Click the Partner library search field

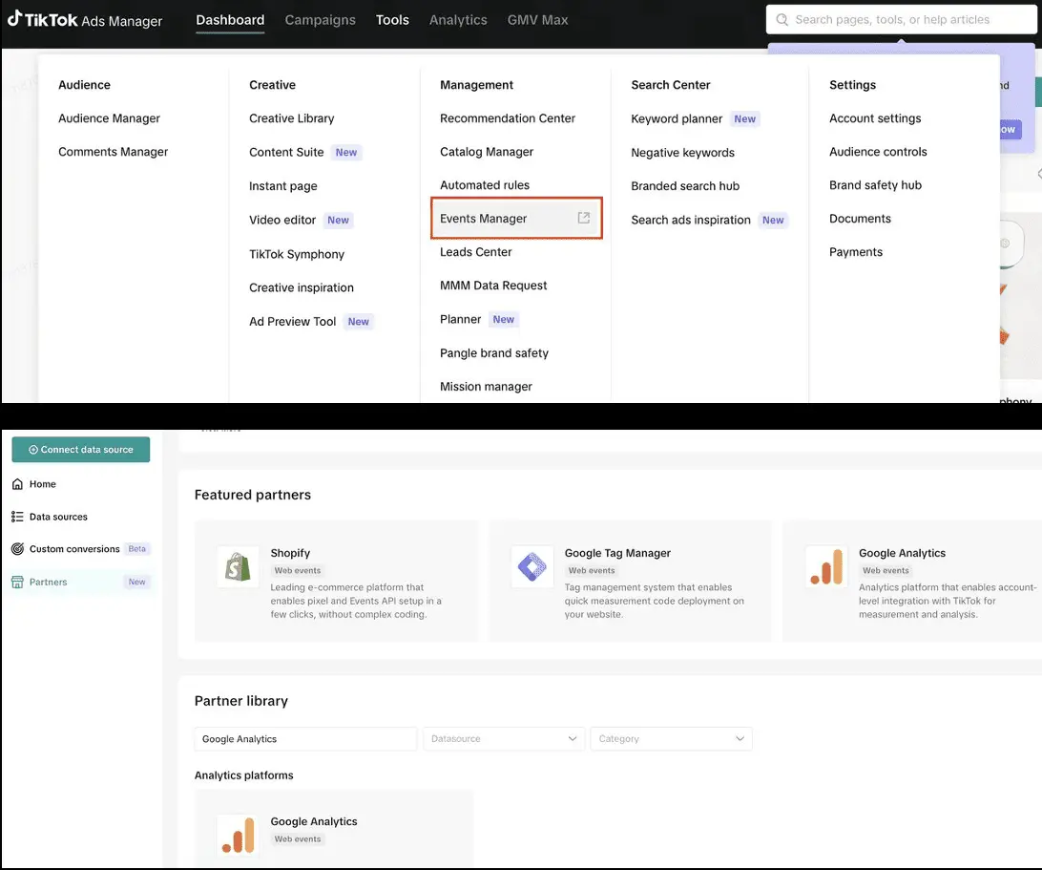click(305, 739)
